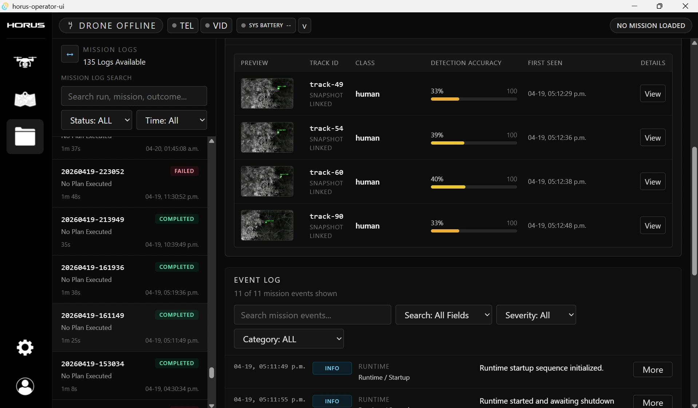Click 'Runtime startup sequence initialized.' message
Viewport: 698px width, 408px height.
point(542,368)
